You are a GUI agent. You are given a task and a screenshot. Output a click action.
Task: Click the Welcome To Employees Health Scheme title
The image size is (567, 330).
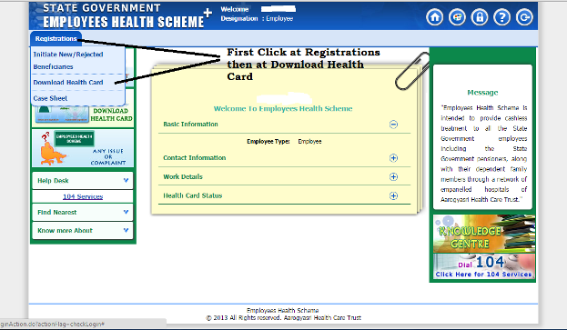(283, 109)
